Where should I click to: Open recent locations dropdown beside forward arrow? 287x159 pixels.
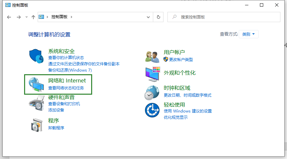[x=26, y=17]
